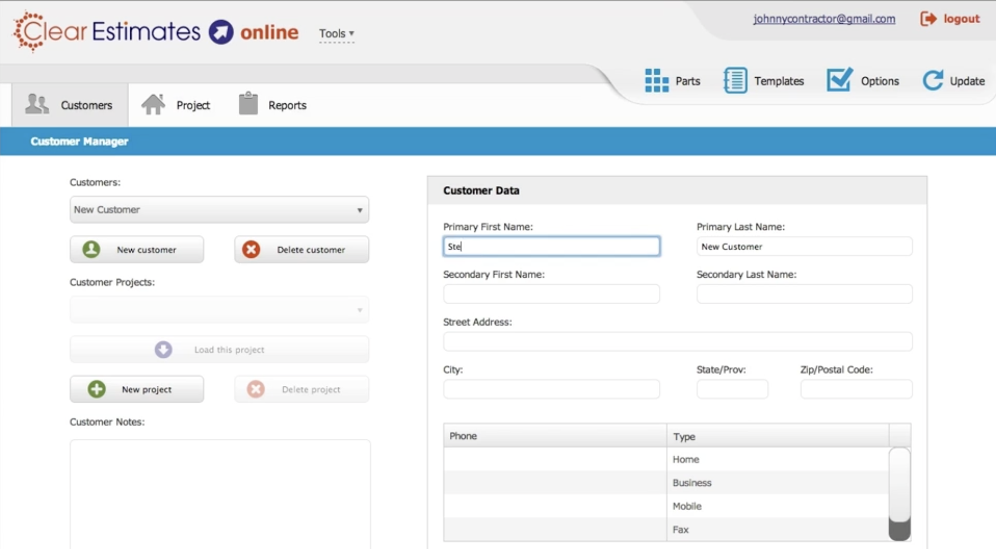996x549 pixels.
Task: Click the blue arrow circle logo icon
Action: [x=221, y=32]
